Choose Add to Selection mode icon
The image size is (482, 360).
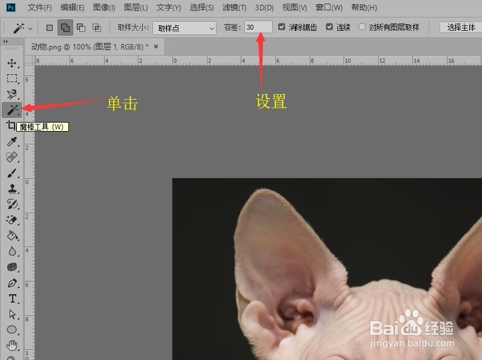pyautogui.click(x=65, y=28)
